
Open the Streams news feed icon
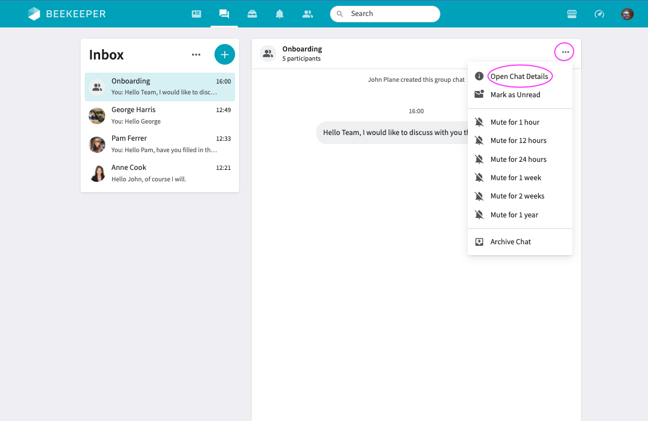(196, 14)
